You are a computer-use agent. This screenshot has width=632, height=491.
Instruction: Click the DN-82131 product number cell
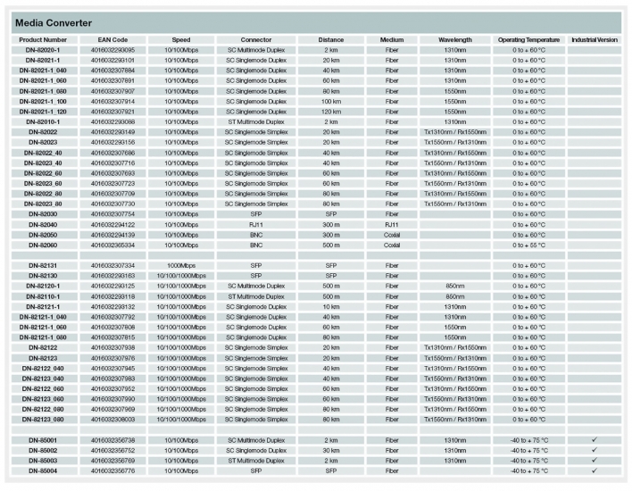click(44, 266)
